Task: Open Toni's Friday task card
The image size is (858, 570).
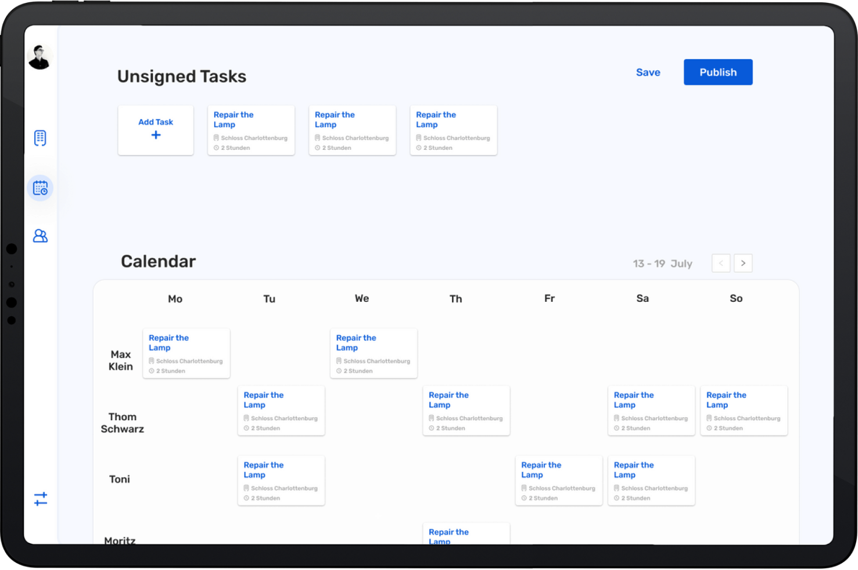Action: [x=558, y=481]
